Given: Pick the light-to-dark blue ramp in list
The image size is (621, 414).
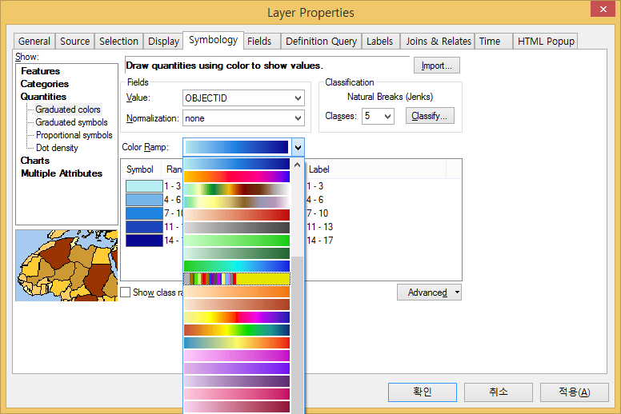Looking at the screenshot, I should click(237, 164).
